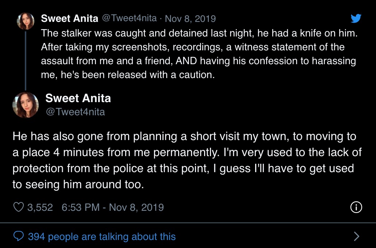Click the bold Sweet Anita name in the parent tweet

coord(69,19)
